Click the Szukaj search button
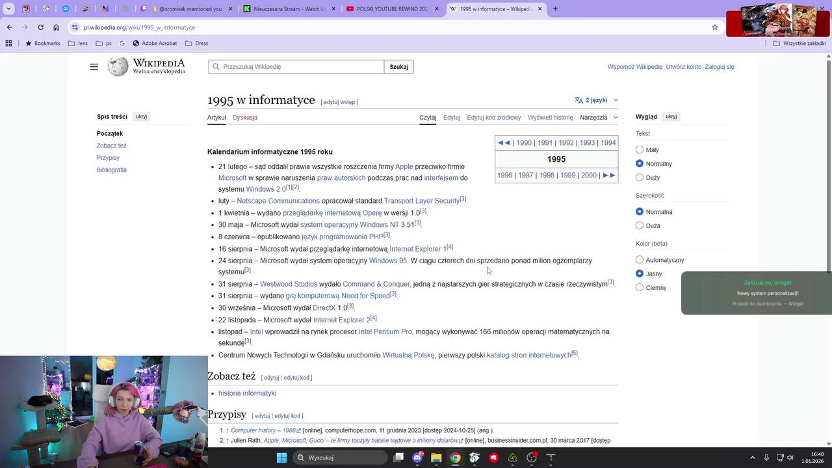 [x=399, y=67]
